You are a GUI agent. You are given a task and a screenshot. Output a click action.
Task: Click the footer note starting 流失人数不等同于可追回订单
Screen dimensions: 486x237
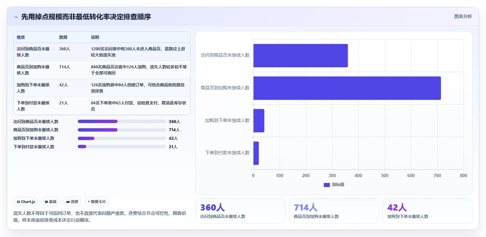click(x=100, y=217)
